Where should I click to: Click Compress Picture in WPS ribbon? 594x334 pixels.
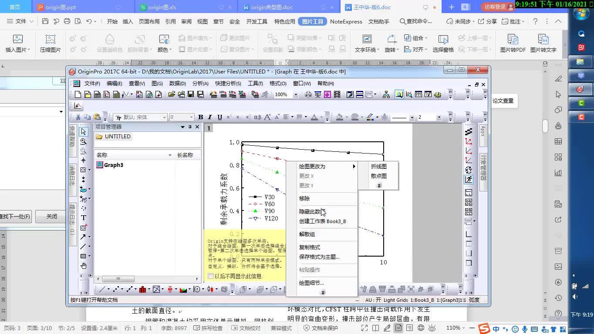pos(51,43)
